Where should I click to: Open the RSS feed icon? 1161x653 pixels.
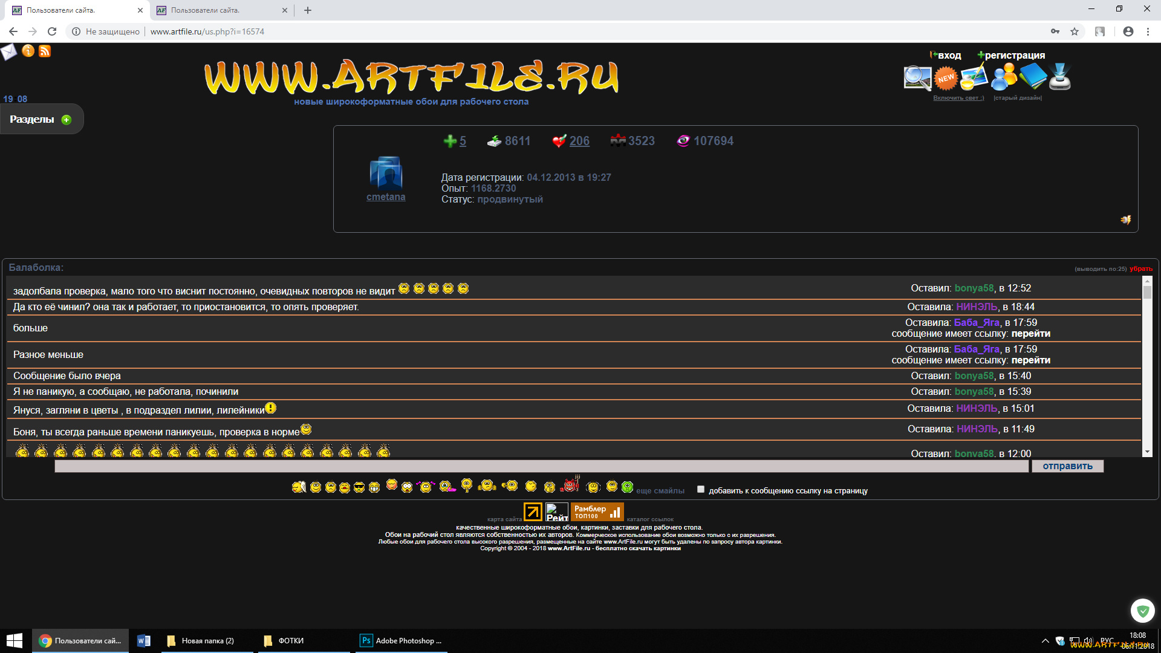click(x=45, y=51)
